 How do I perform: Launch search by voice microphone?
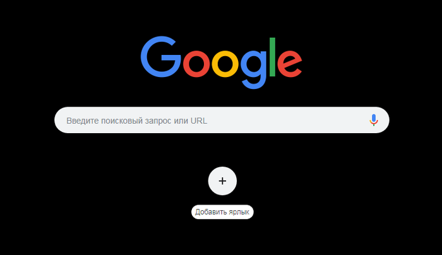point(374,120)
